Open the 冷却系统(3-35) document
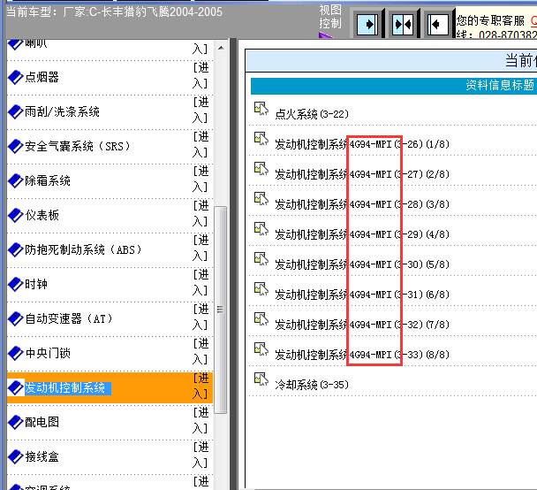This screenshot has width=537, height=490. 312,385
